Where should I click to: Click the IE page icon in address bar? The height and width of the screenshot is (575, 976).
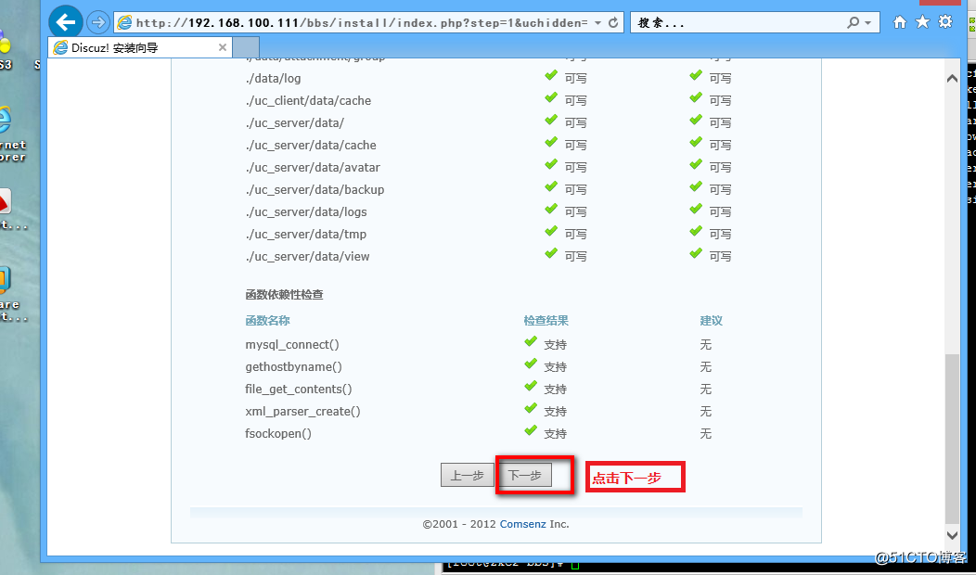click(125, 23)
